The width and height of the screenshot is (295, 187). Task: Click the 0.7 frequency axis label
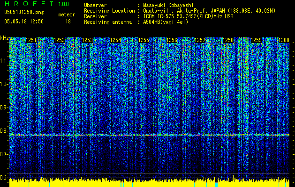click(x=4, y=154)
